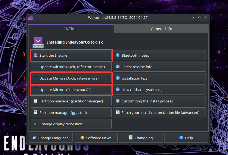Image resolution: width=228 pixels, height=155 pixels.
Task: Open Installation tips
Action: point(159,78)
